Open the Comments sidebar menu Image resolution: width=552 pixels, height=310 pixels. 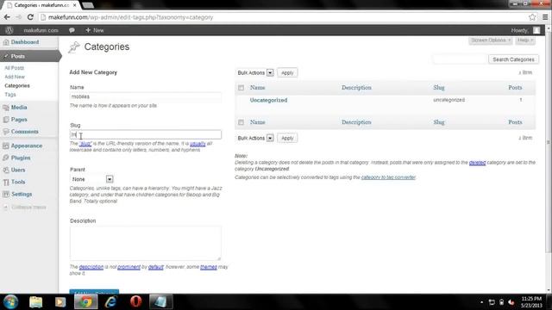[x=24, y=132]
